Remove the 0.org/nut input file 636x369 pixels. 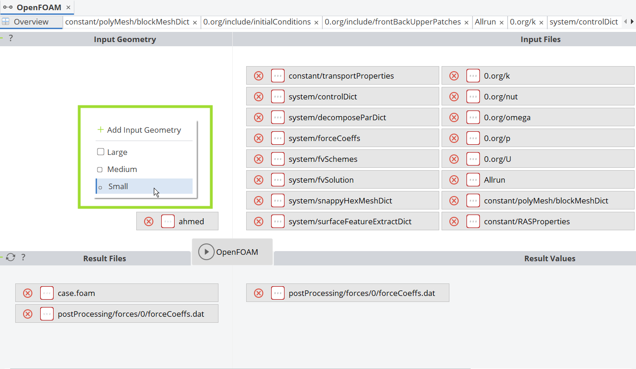[x=454, y=97]
